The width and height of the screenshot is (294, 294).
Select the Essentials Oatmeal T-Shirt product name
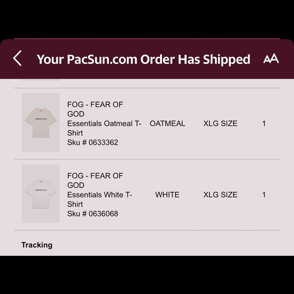[x=104, y=128]
